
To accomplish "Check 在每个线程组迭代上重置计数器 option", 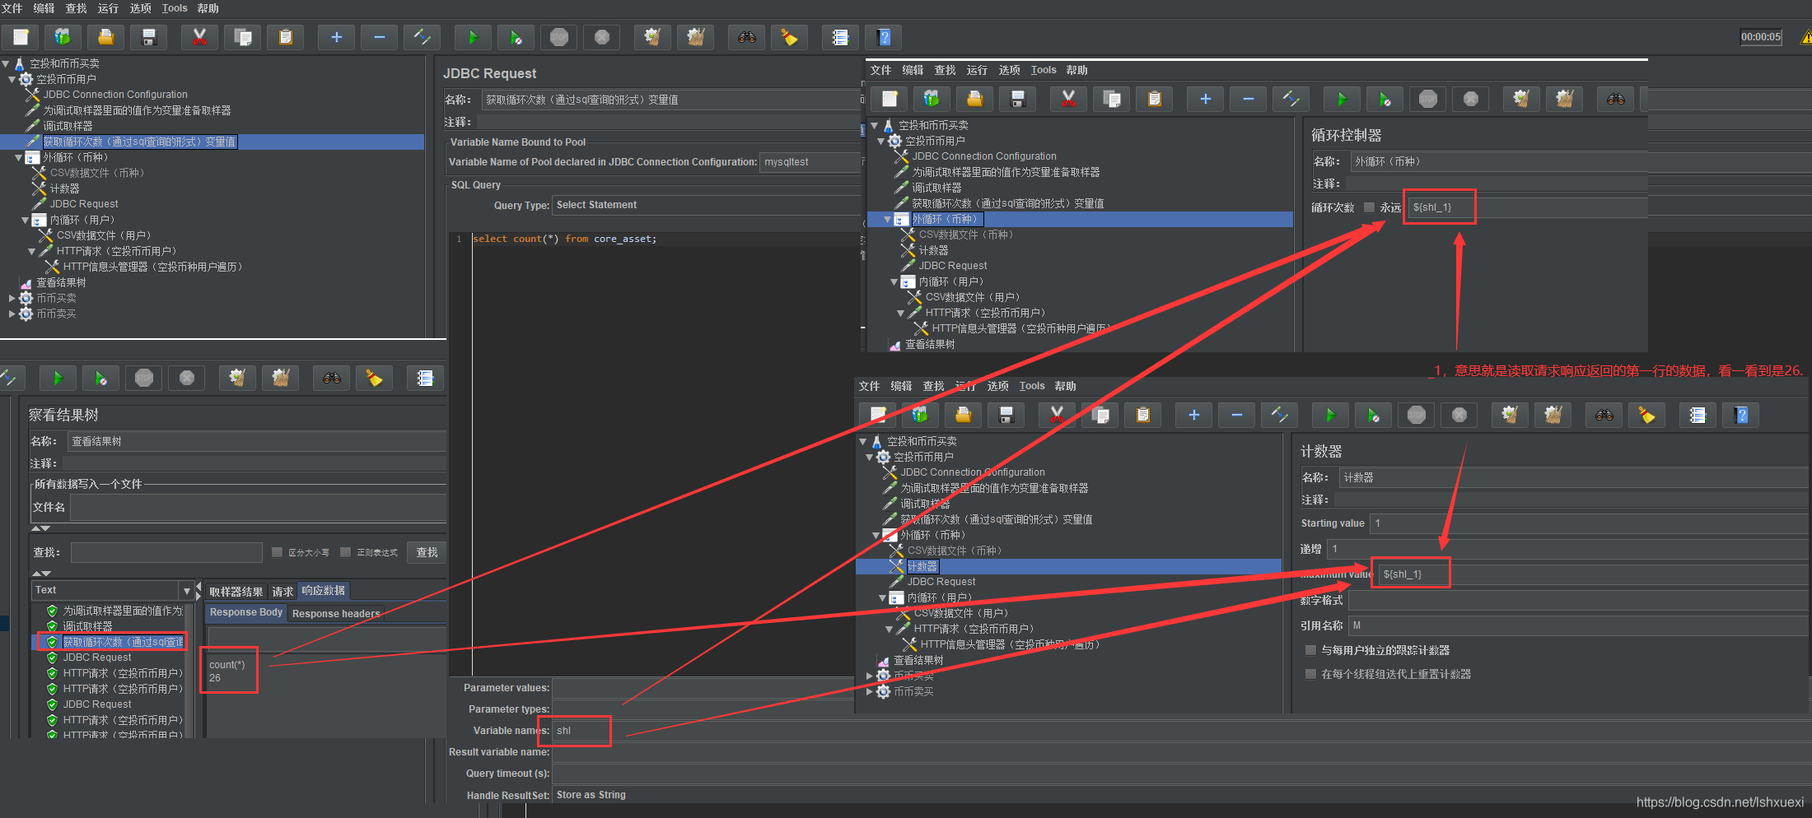I will pyautogui.click(x=1310, y=674).
